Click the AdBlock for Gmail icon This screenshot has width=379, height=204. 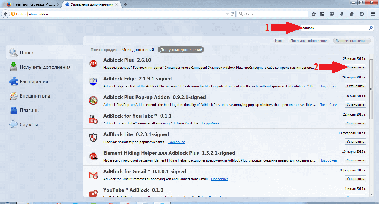(93, 175)
